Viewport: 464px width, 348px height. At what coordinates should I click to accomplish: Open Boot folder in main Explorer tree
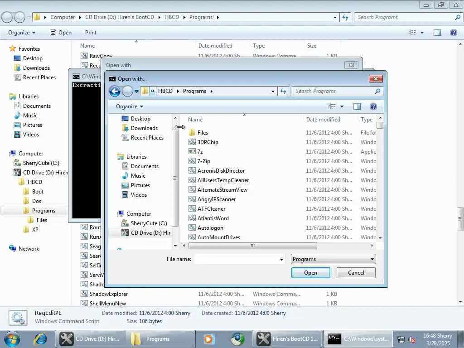point(38,192)
